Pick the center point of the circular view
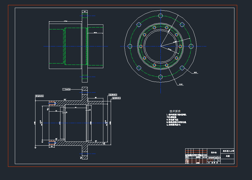 (x=160, y=46)
